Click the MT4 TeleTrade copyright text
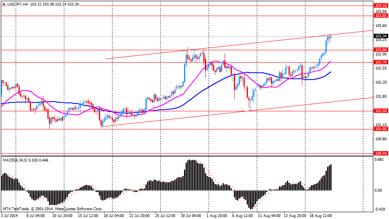 click(52, 209)
